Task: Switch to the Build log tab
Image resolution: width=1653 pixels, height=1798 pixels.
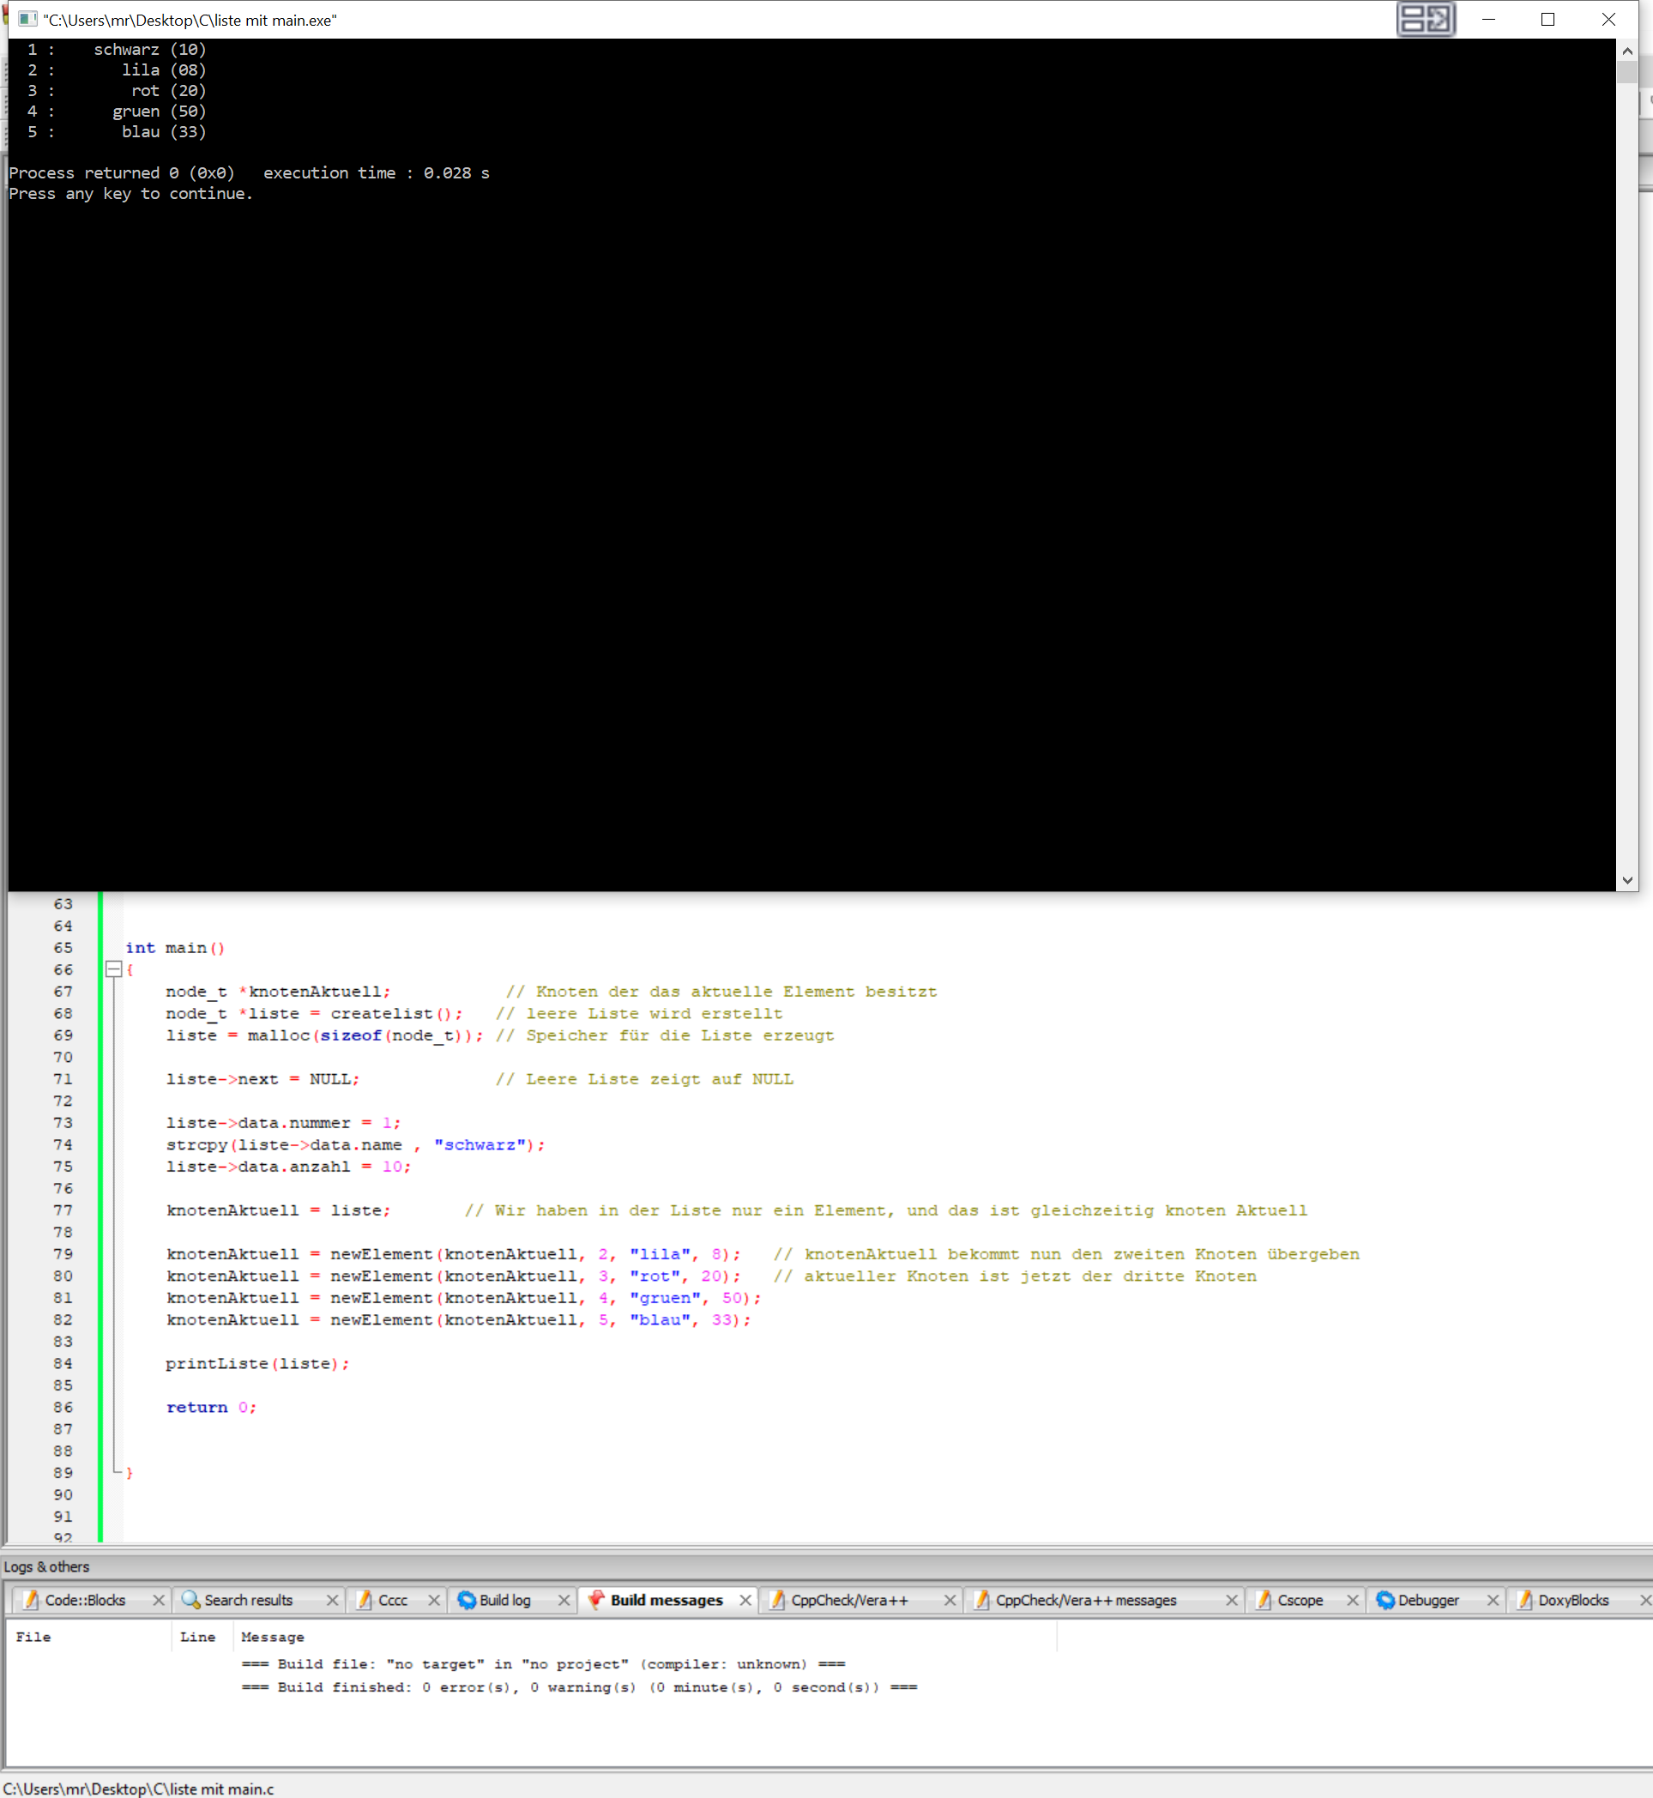Action: tap(504, 1601)
